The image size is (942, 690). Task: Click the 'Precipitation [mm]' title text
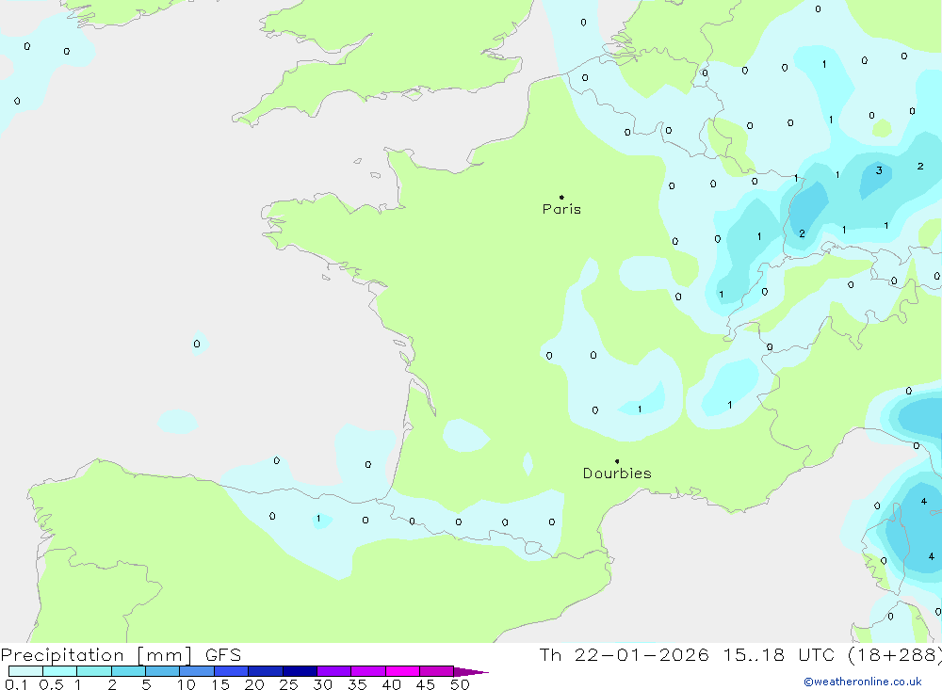click(97, 655)
